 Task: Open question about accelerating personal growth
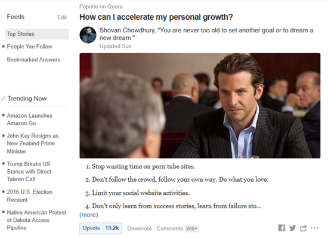(156, 17)
